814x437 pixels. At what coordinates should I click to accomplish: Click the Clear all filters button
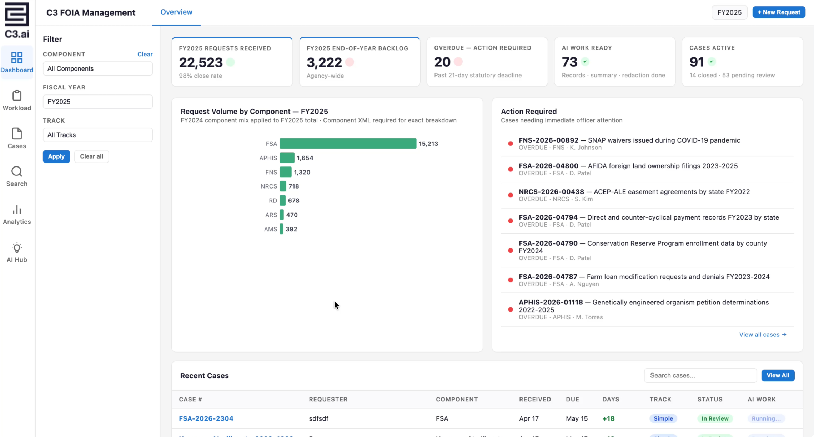(x=91, y=156)
